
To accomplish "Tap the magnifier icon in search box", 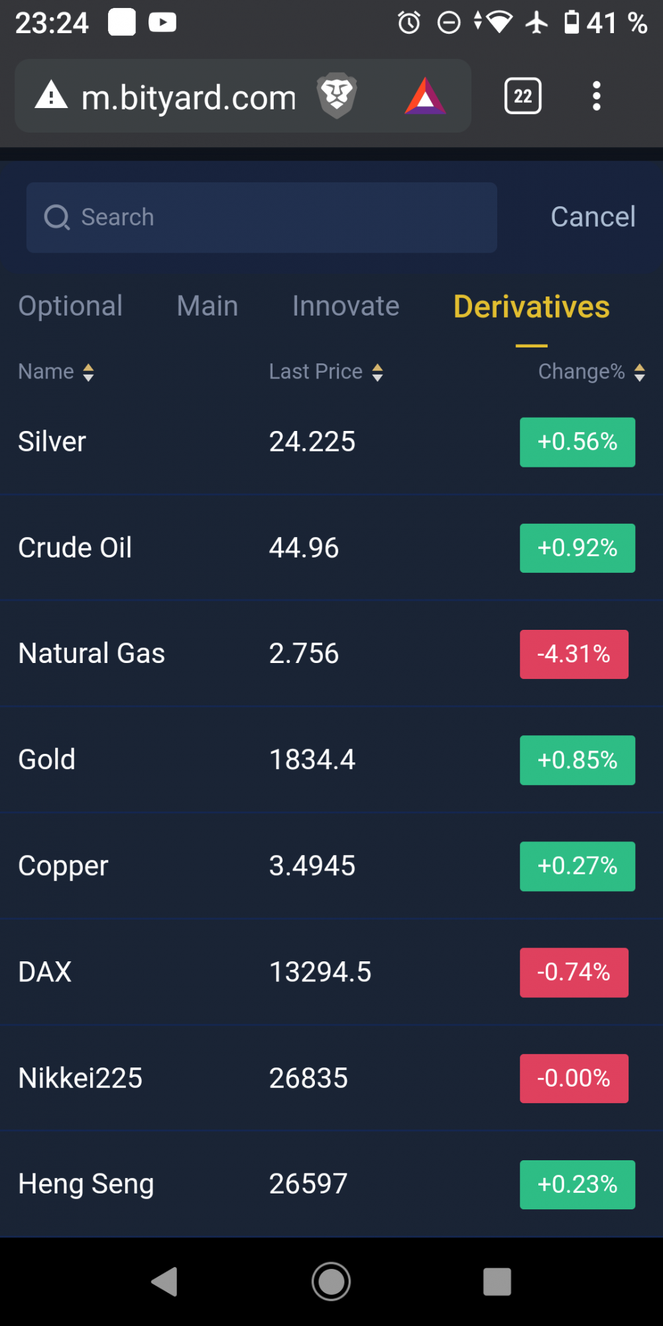I will (x=57, y=217).
